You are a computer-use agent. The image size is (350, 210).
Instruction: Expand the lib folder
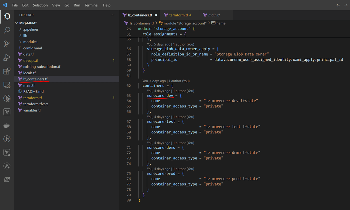pyautogui.click(x=25, y=35)
